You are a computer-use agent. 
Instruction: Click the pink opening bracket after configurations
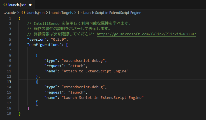pyautogui.click(x=67, y=45)
